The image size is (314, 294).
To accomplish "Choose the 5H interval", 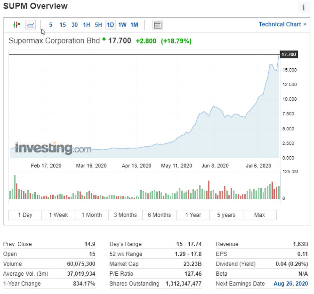I will point(98,25).
